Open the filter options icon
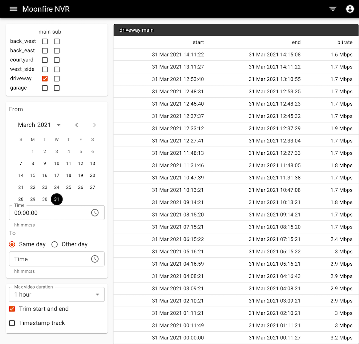 [333, 9]
